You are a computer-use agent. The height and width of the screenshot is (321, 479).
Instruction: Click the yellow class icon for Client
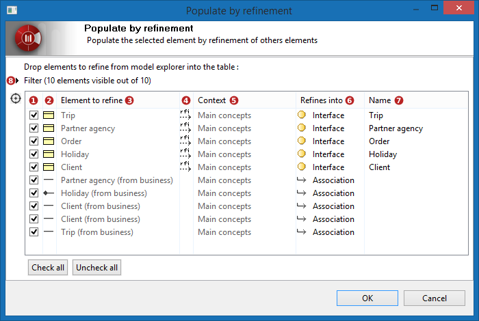click(49, 167)
